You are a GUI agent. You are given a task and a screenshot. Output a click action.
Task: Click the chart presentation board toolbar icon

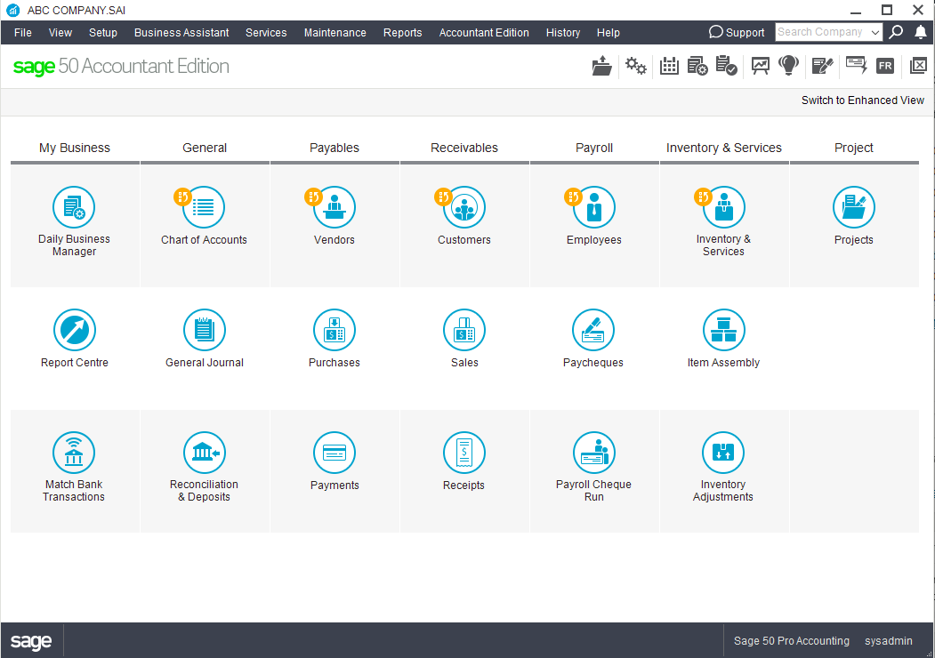[761, 66]
